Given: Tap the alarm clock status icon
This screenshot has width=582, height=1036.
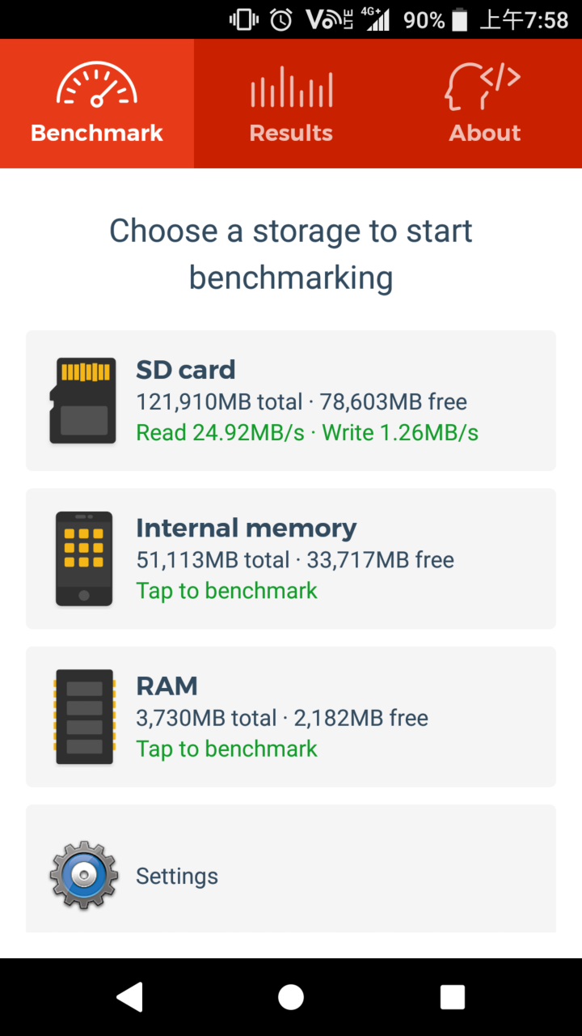Looking at the screenshot, I should [x=281, y=19].
